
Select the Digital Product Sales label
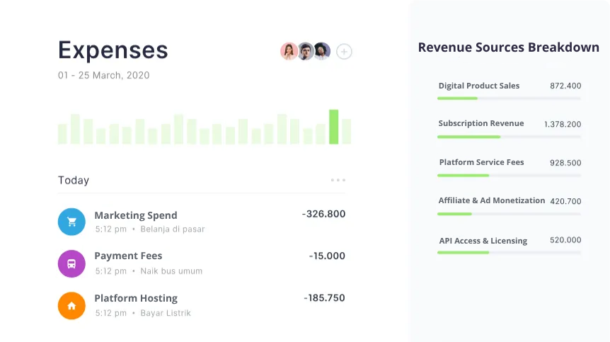pyautogui.click(x=479, y=86)
